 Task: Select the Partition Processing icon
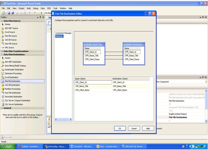pos(3,89)
